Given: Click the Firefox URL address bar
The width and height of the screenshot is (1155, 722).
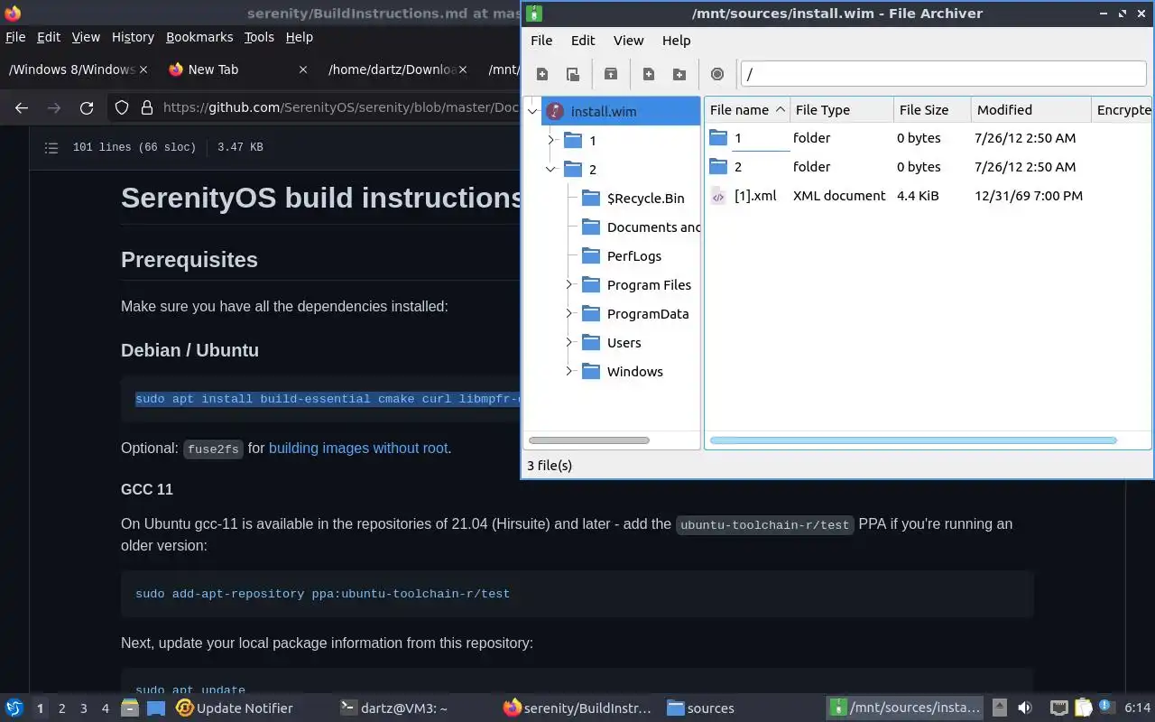Looking at the screenshot, I should coord(340,107).
